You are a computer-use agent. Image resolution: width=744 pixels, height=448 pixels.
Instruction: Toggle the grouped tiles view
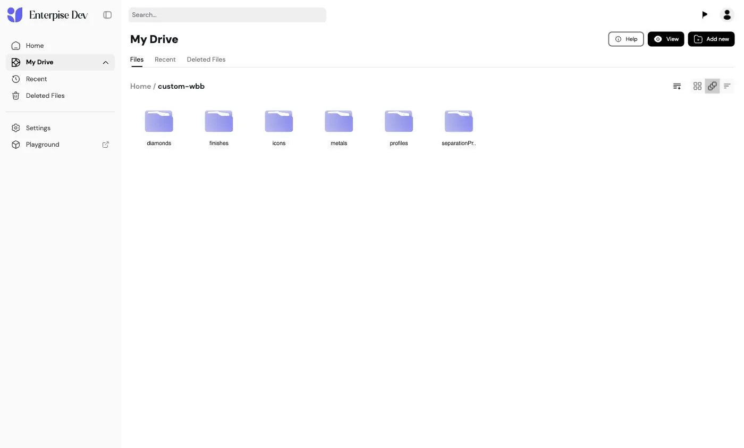(x=712, y=86)
